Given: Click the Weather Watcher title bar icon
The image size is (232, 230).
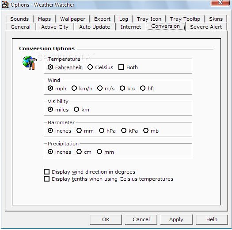Looking at the screenshot, I should click(5, 4).
